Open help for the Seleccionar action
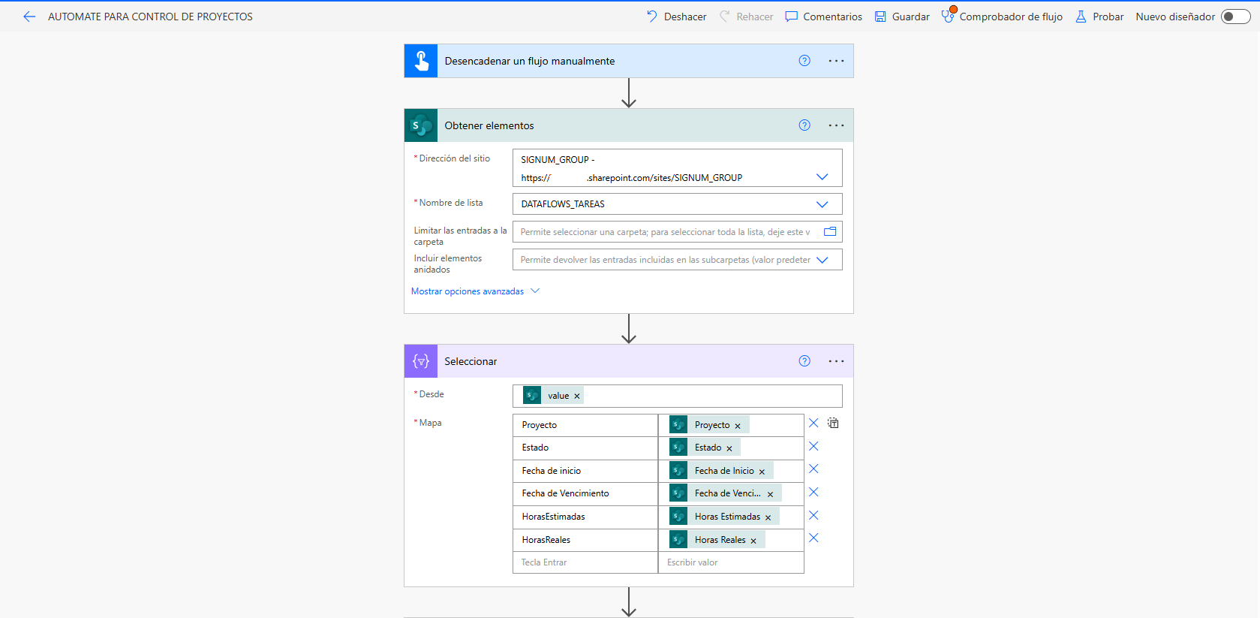The height and width of the screenshot is (618, 1260). pos(804,361)
